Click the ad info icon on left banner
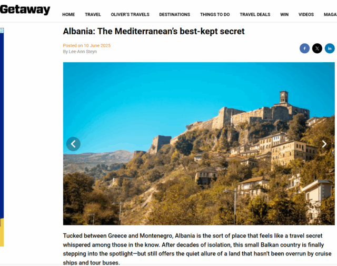This screenshot has height=266, width=337. coord(2,31)
